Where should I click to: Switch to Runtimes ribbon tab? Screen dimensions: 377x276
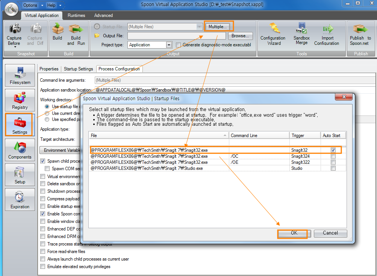(x=76, y=15)
